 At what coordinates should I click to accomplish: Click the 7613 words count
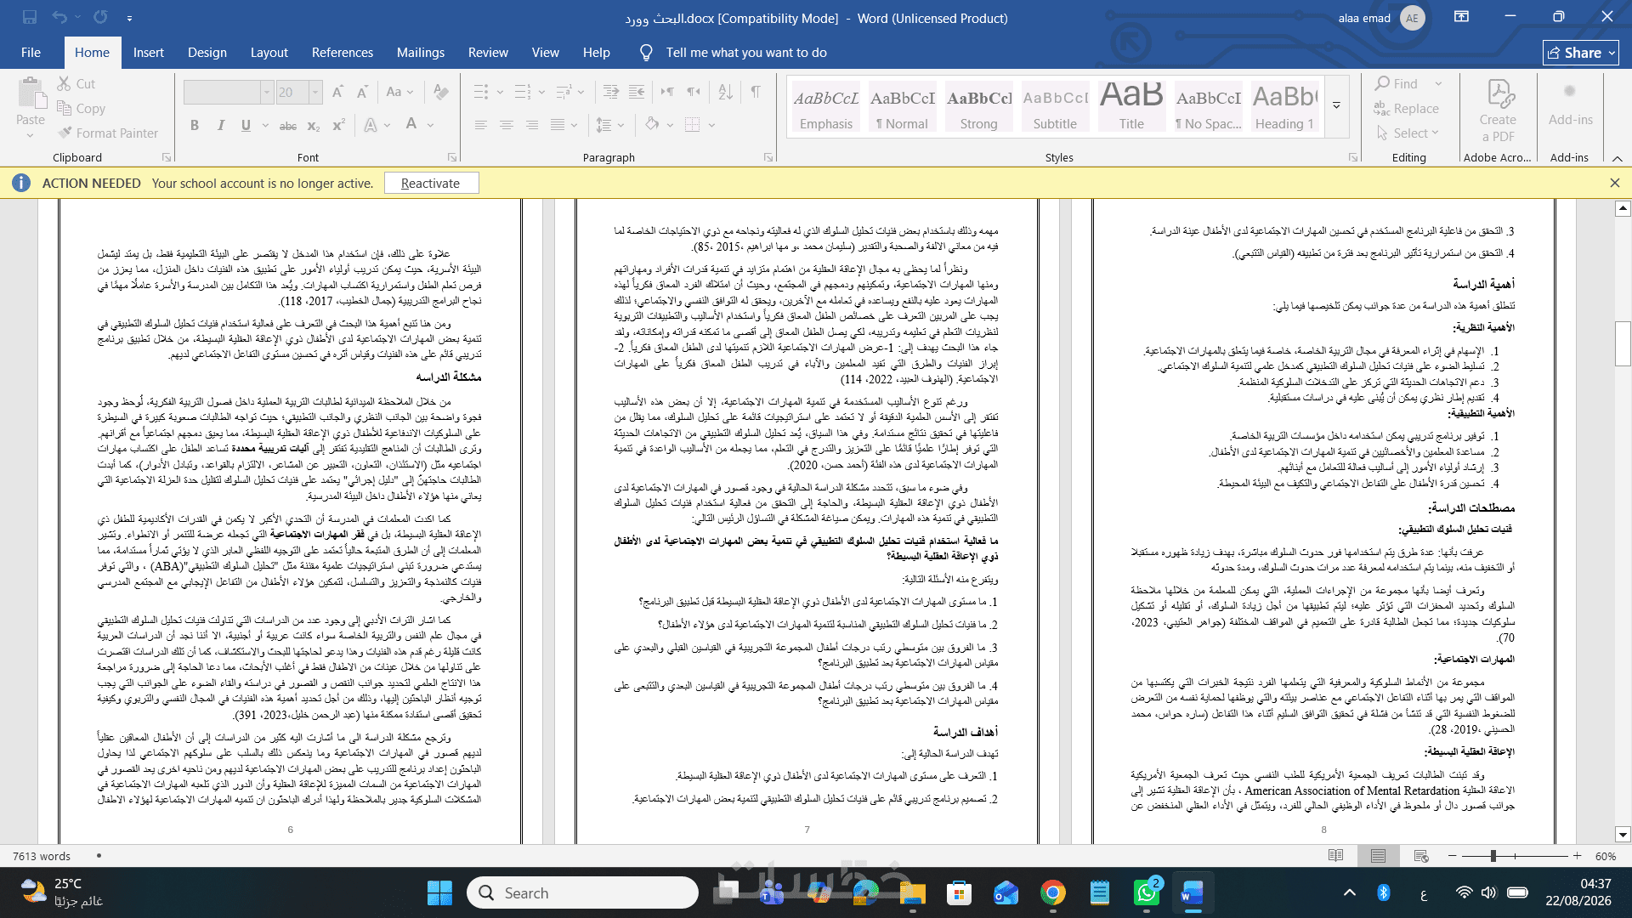[x=42, y=856]
